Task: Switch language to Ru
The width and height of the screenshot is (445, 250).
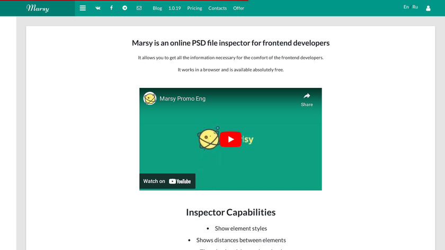Action: point(415,7)
